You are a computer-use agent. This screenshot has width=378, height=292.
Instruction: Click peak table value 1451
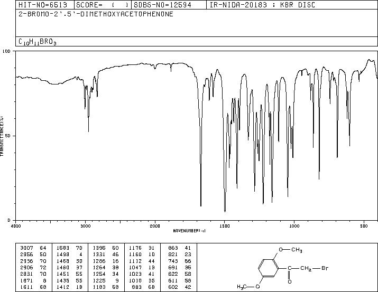(x=63, y=274)
